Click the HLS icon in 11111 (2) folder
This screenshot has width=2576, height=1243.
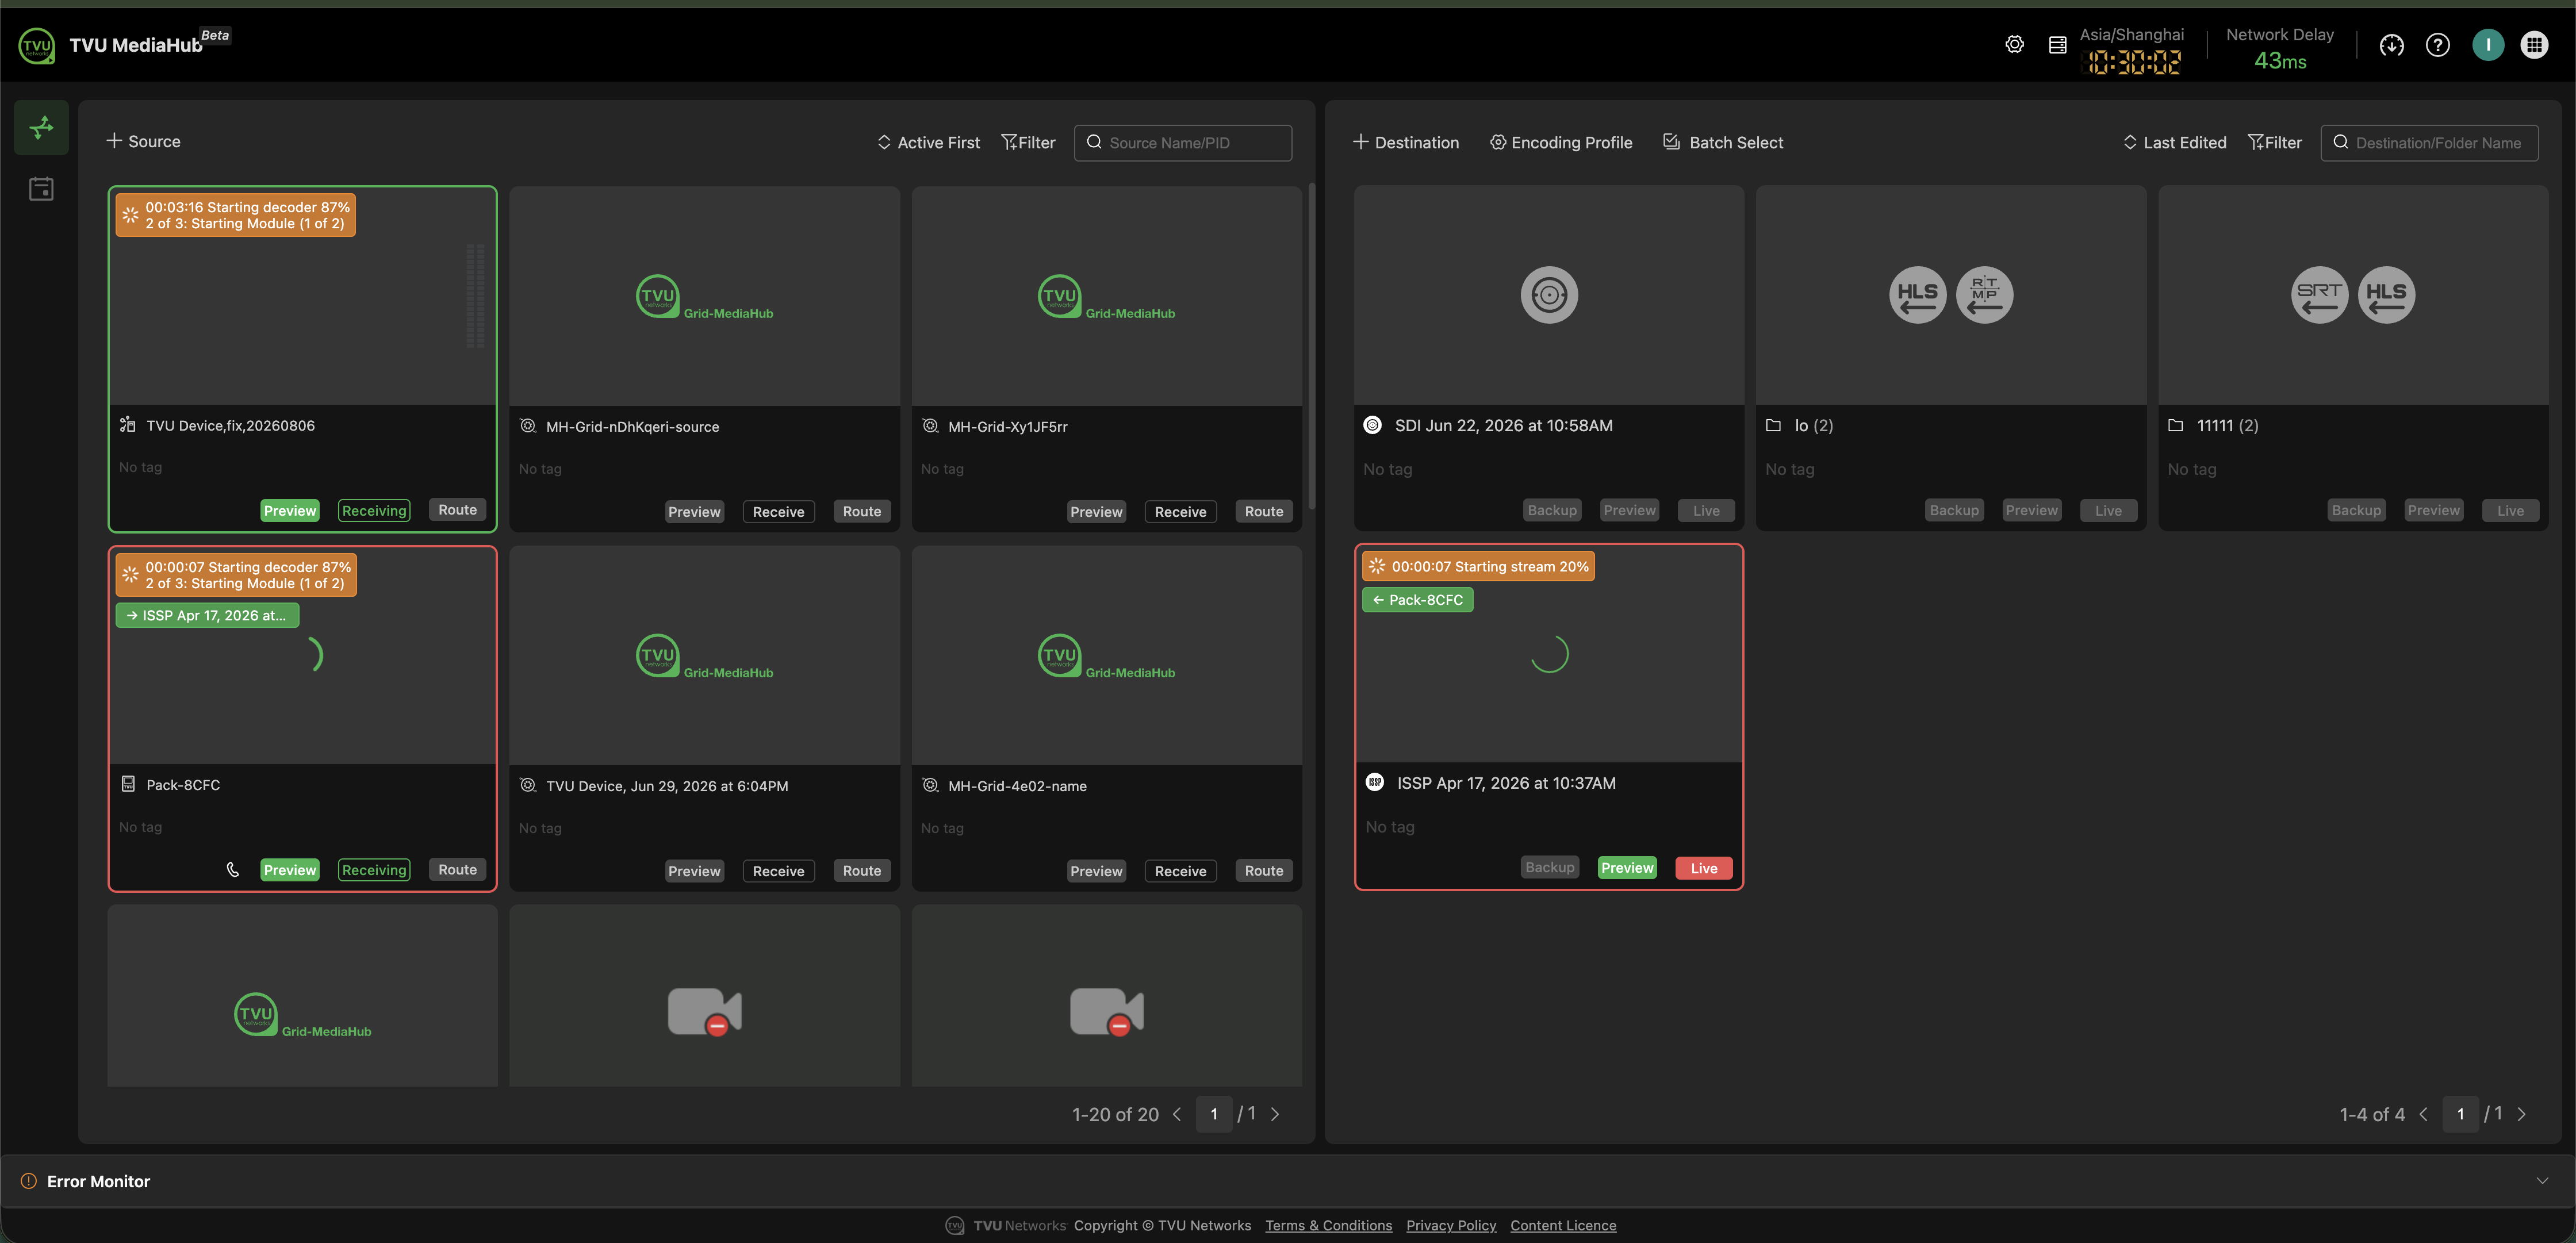2386,295
